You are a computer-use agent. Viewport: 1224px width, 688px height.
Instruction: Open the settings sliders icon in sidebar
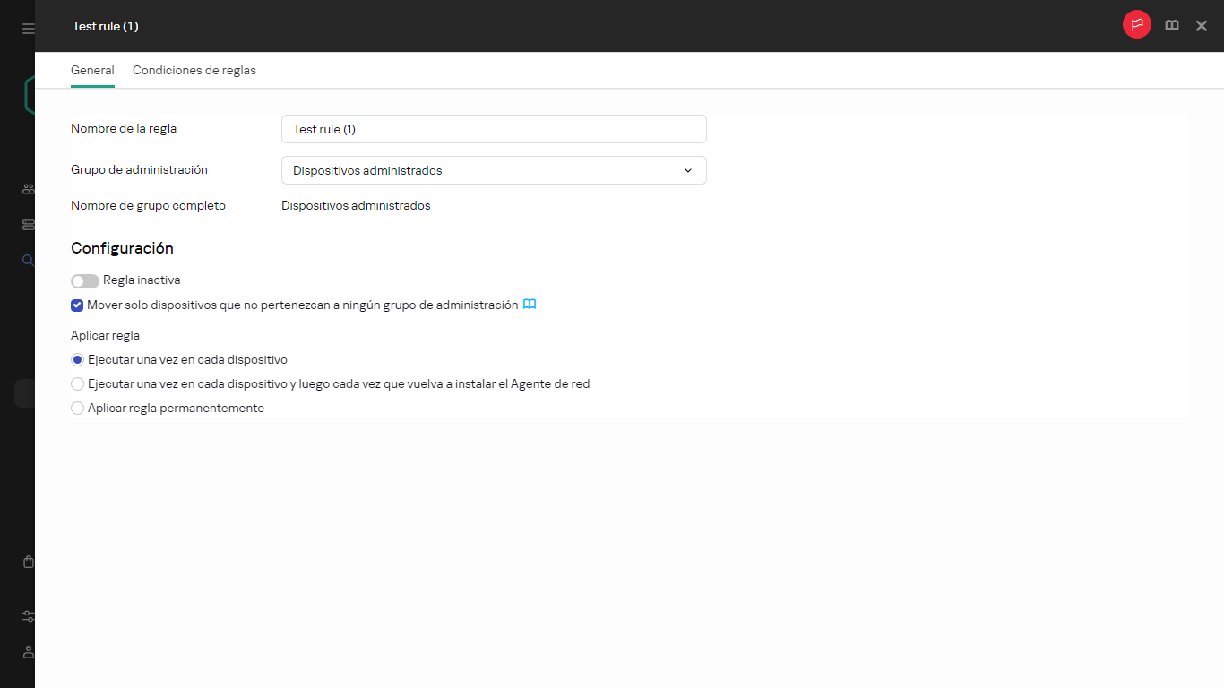point(29,616)
